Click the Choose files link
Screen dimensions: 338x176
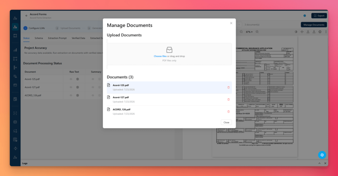(160, 56)
